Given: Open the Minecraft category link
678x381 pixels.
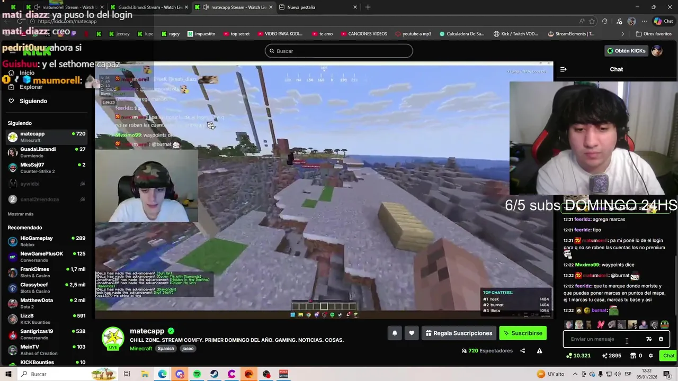Looking at the screenshot, I should point(141,349).
